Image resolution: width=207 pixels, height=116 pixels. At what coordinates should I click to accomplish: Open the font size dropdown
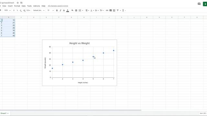click(50, 10)
